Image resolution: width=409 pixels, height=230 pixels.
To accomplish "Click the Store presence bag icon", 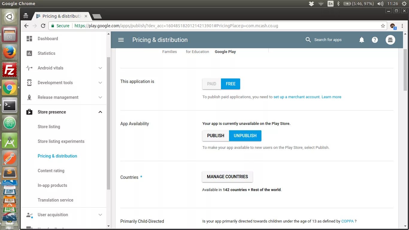I will click(29, 112).
